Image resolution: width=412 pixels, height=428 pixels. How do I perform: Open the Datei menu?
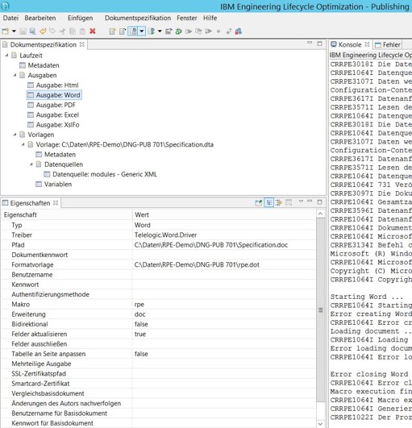click(10, 18)
